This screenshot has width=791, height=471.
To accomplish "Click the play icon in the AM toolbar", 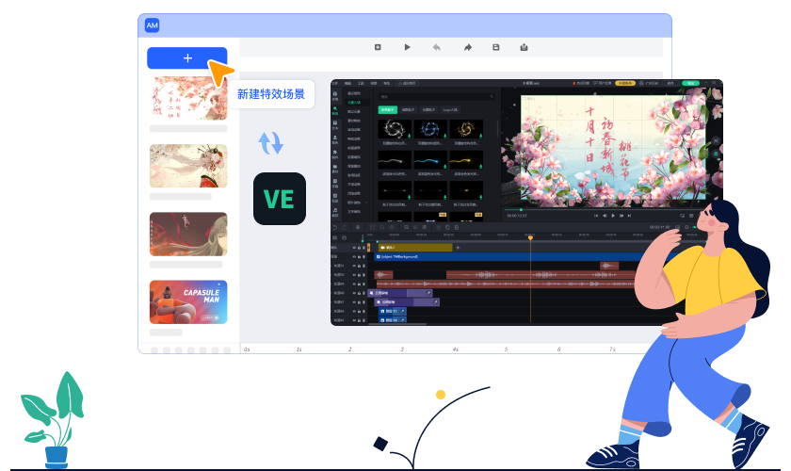I will 407,47.
